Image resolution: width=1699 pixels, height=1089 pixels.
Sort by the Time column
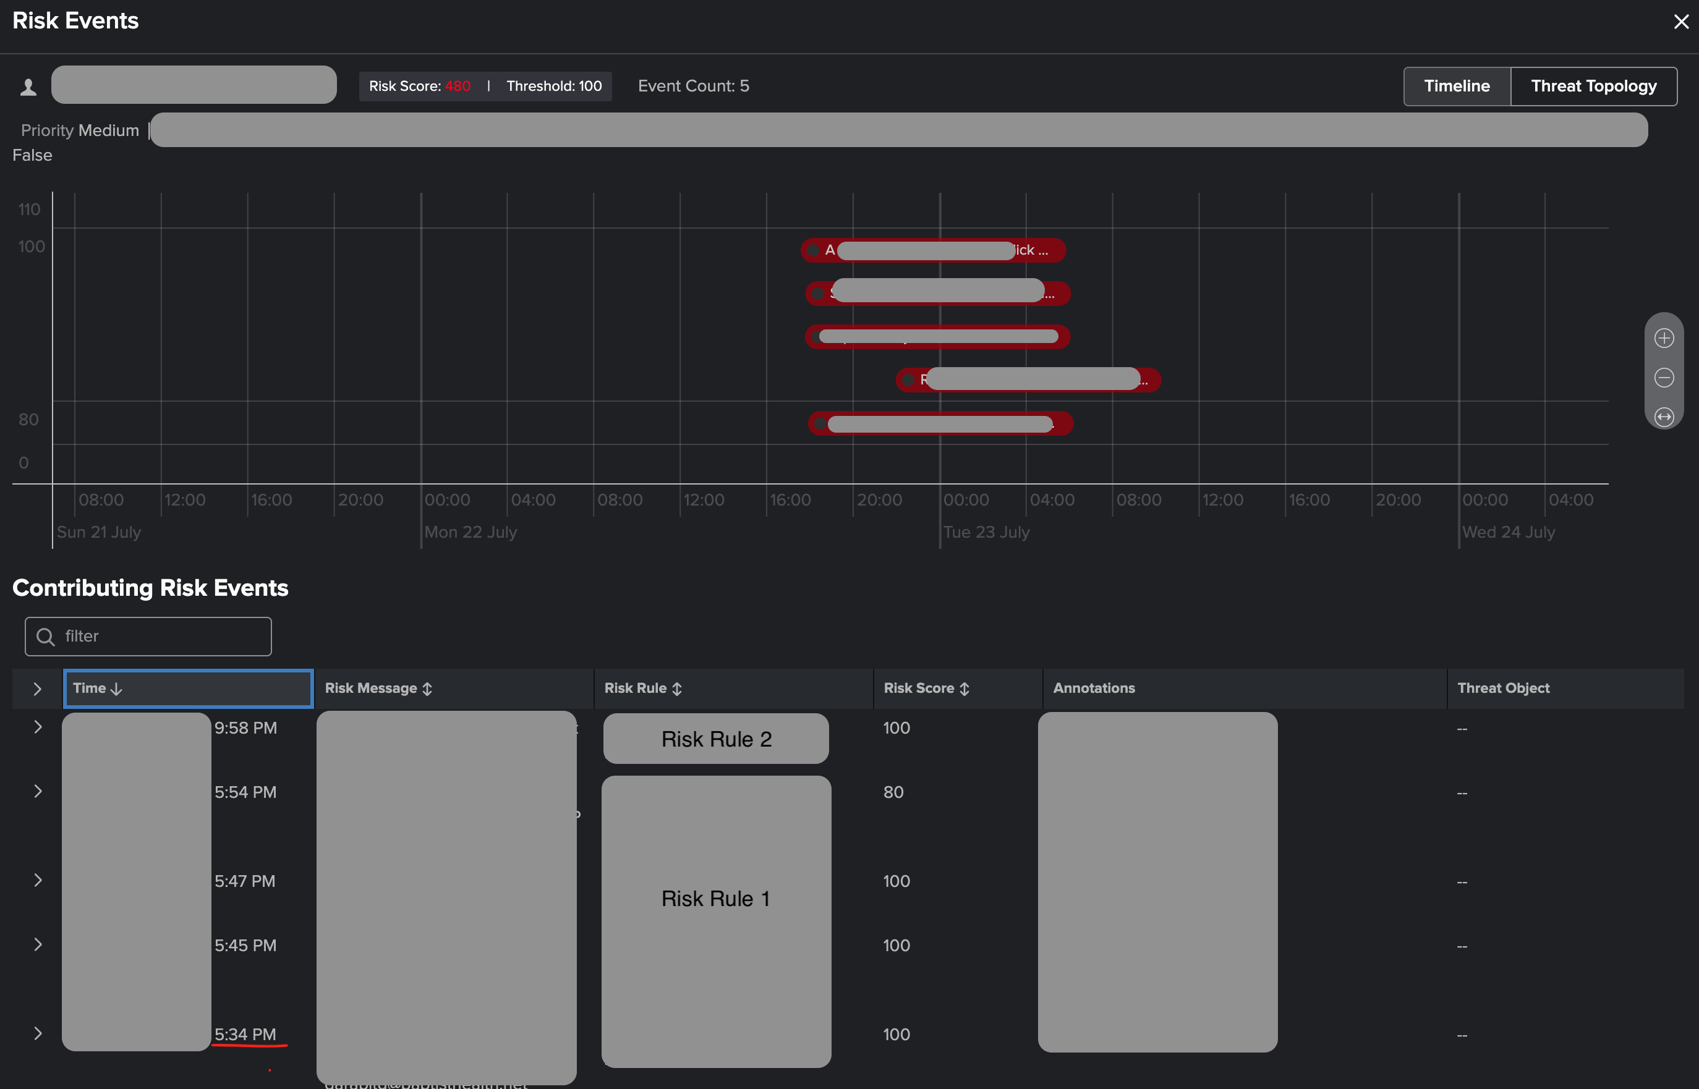[188, 688]
